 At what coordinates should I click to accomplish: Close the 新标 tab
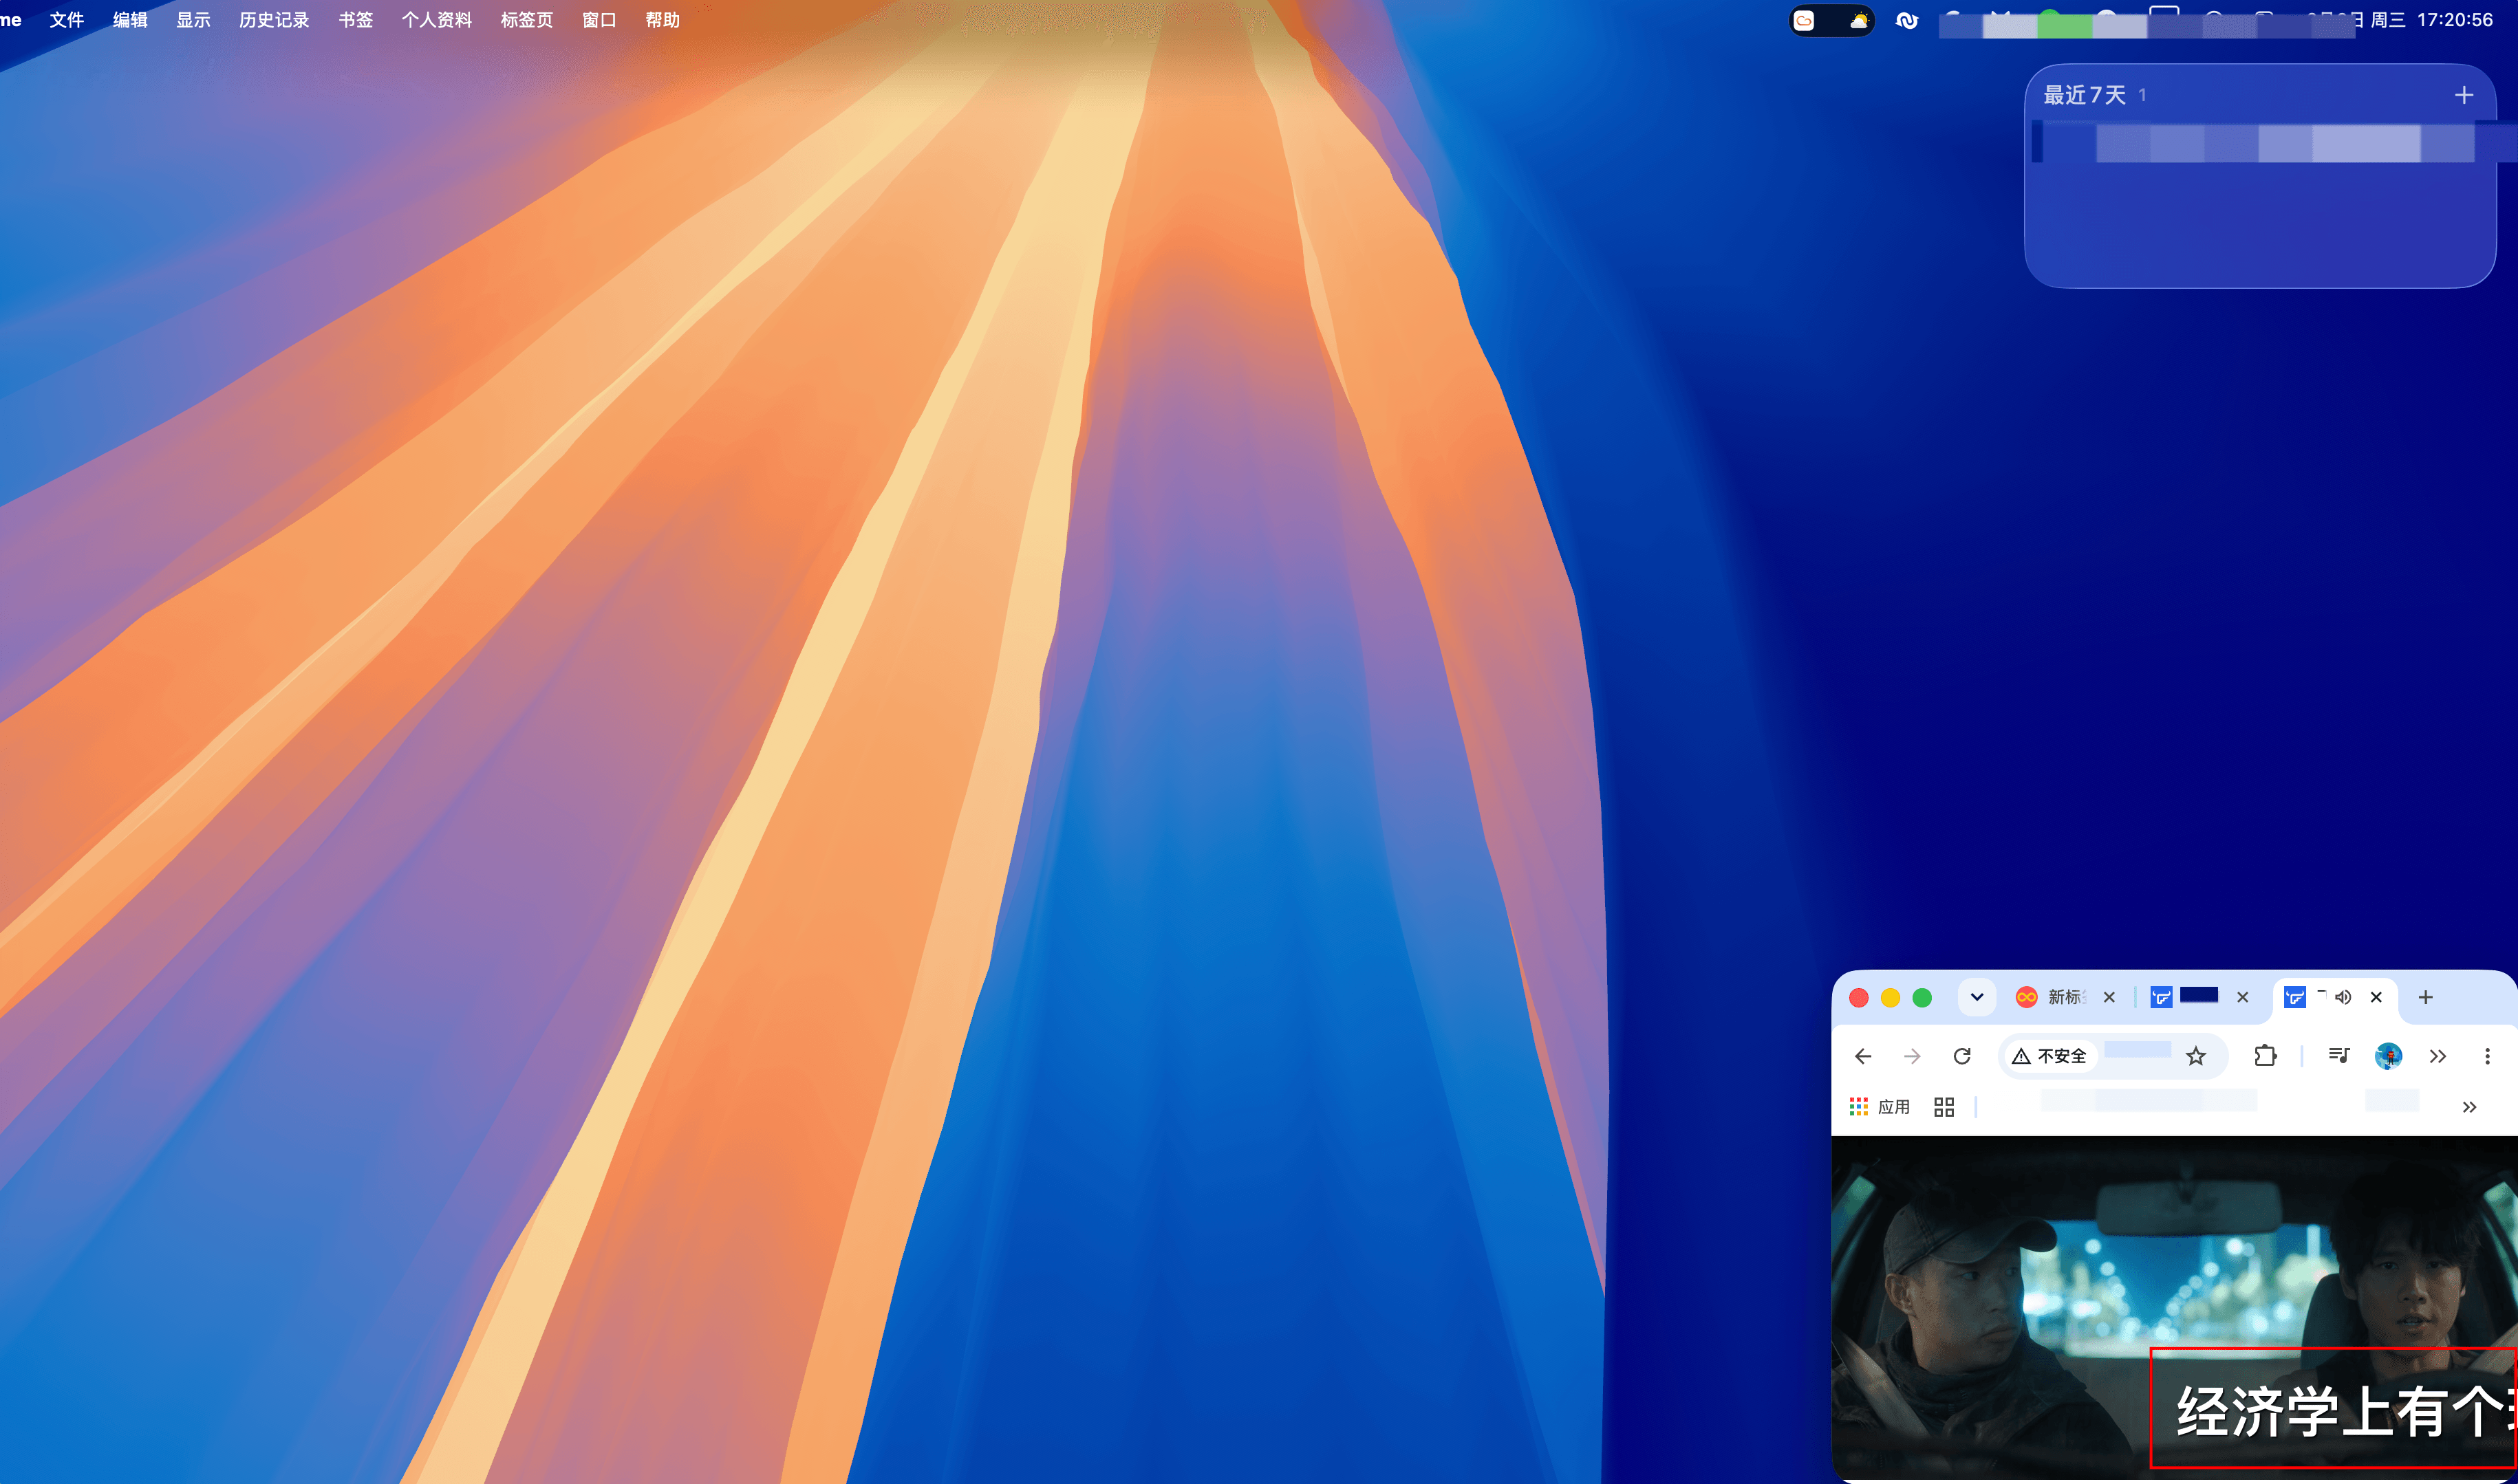pyautogui.click(x=2109, y=997)
